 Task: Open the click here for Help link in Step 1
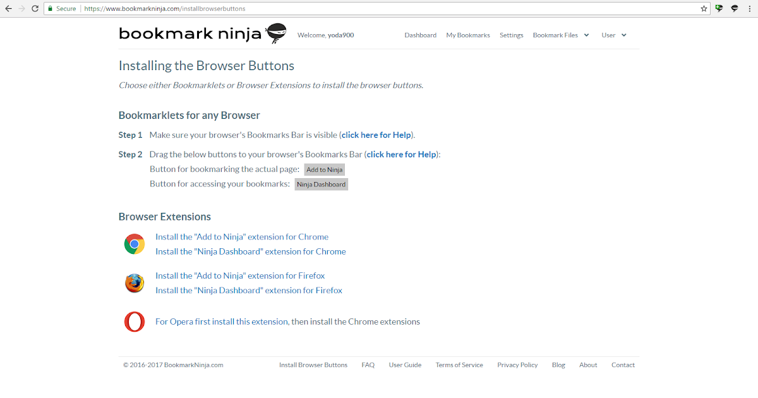point(376,135)
